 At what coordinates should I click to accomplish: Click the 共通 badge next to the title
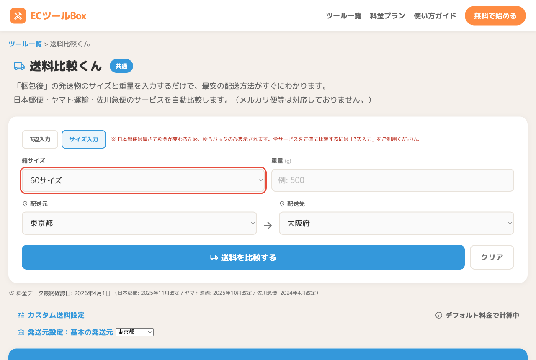coord(121,66)
